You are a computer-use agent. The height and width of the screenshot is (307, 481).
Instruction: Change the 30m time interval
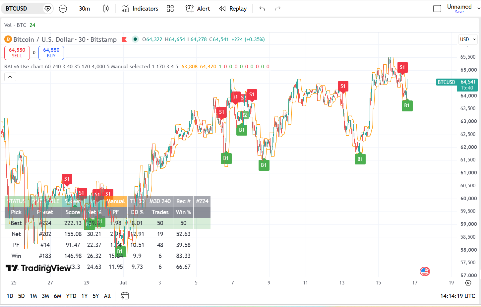pyautogui.click(x=84, y=9)
